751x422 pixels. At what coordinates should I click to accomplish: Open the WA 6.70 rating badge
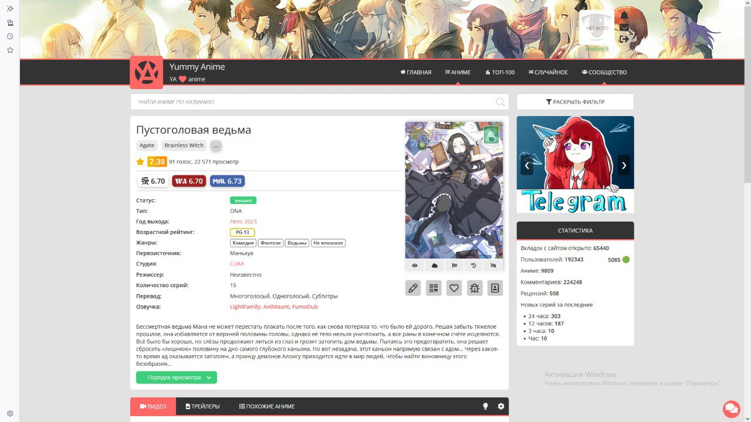point(189,181)
